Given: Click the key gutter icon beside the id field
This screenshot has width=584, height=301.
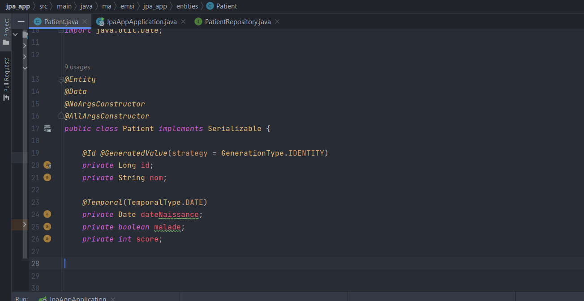Looking at the screenshot, I should click(47, 165).
